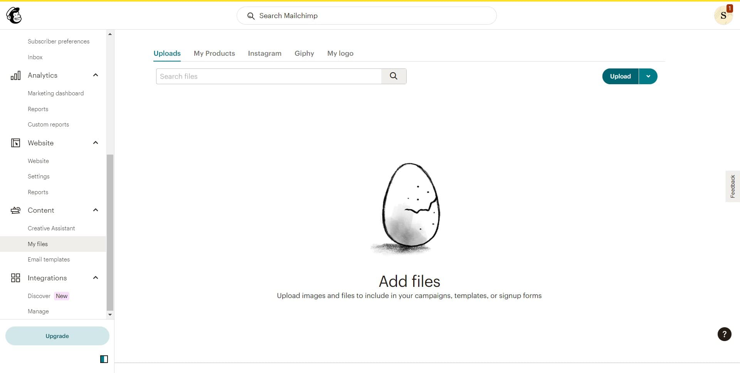Click the search magnifier in Search files
The width and height of the screenshot is (740, 373).
coord(394,76)
